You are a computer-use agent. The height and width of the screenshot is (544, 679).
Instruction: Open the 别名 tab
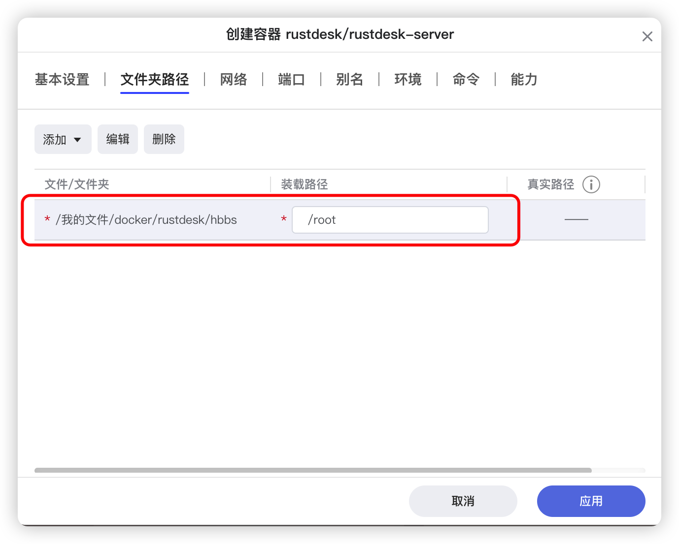pyautogui.click(x=350, y=79)
